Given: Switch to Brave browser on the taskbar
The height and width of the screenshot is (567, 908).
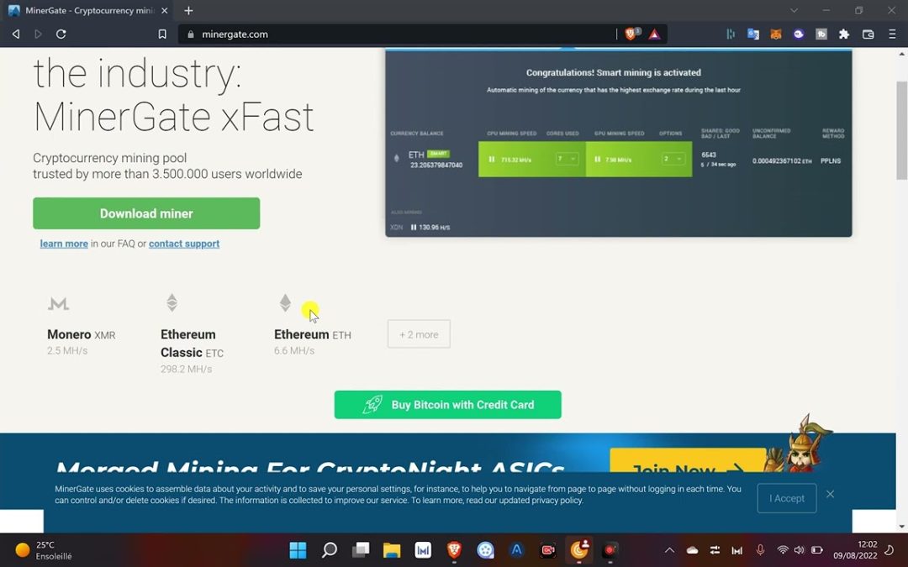Looking at the screenshot, I should [x=454, y=549].
